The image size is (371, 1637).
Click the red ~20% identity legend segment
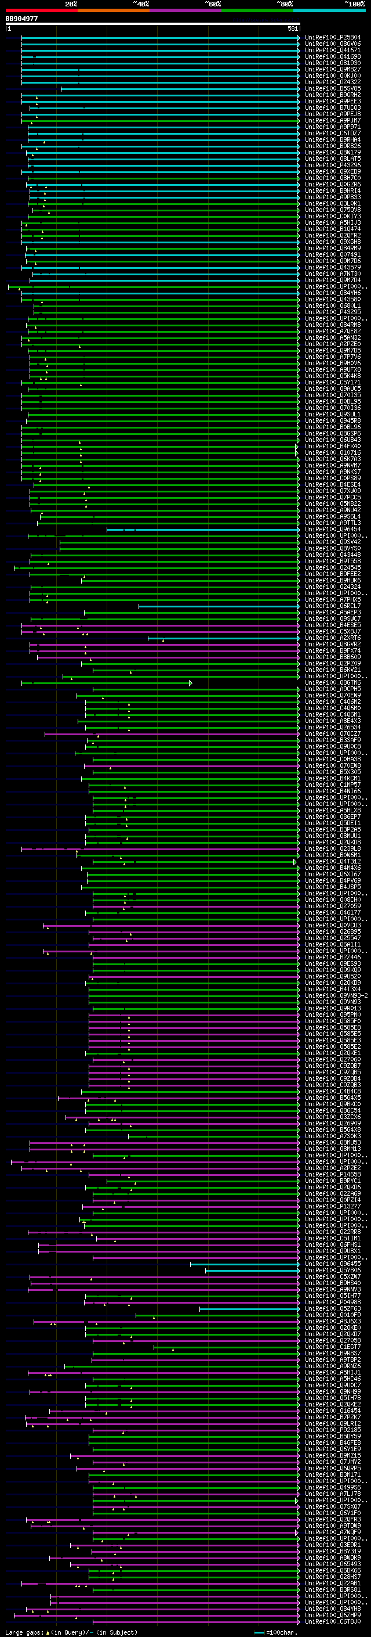click(41, 10)
